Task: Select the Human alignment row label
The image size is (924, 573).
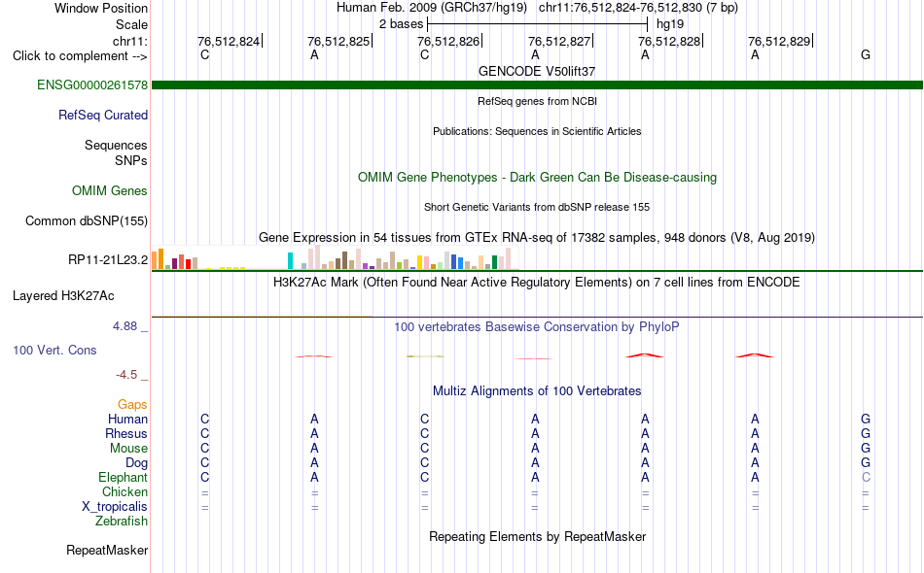Action: [127, 419]
